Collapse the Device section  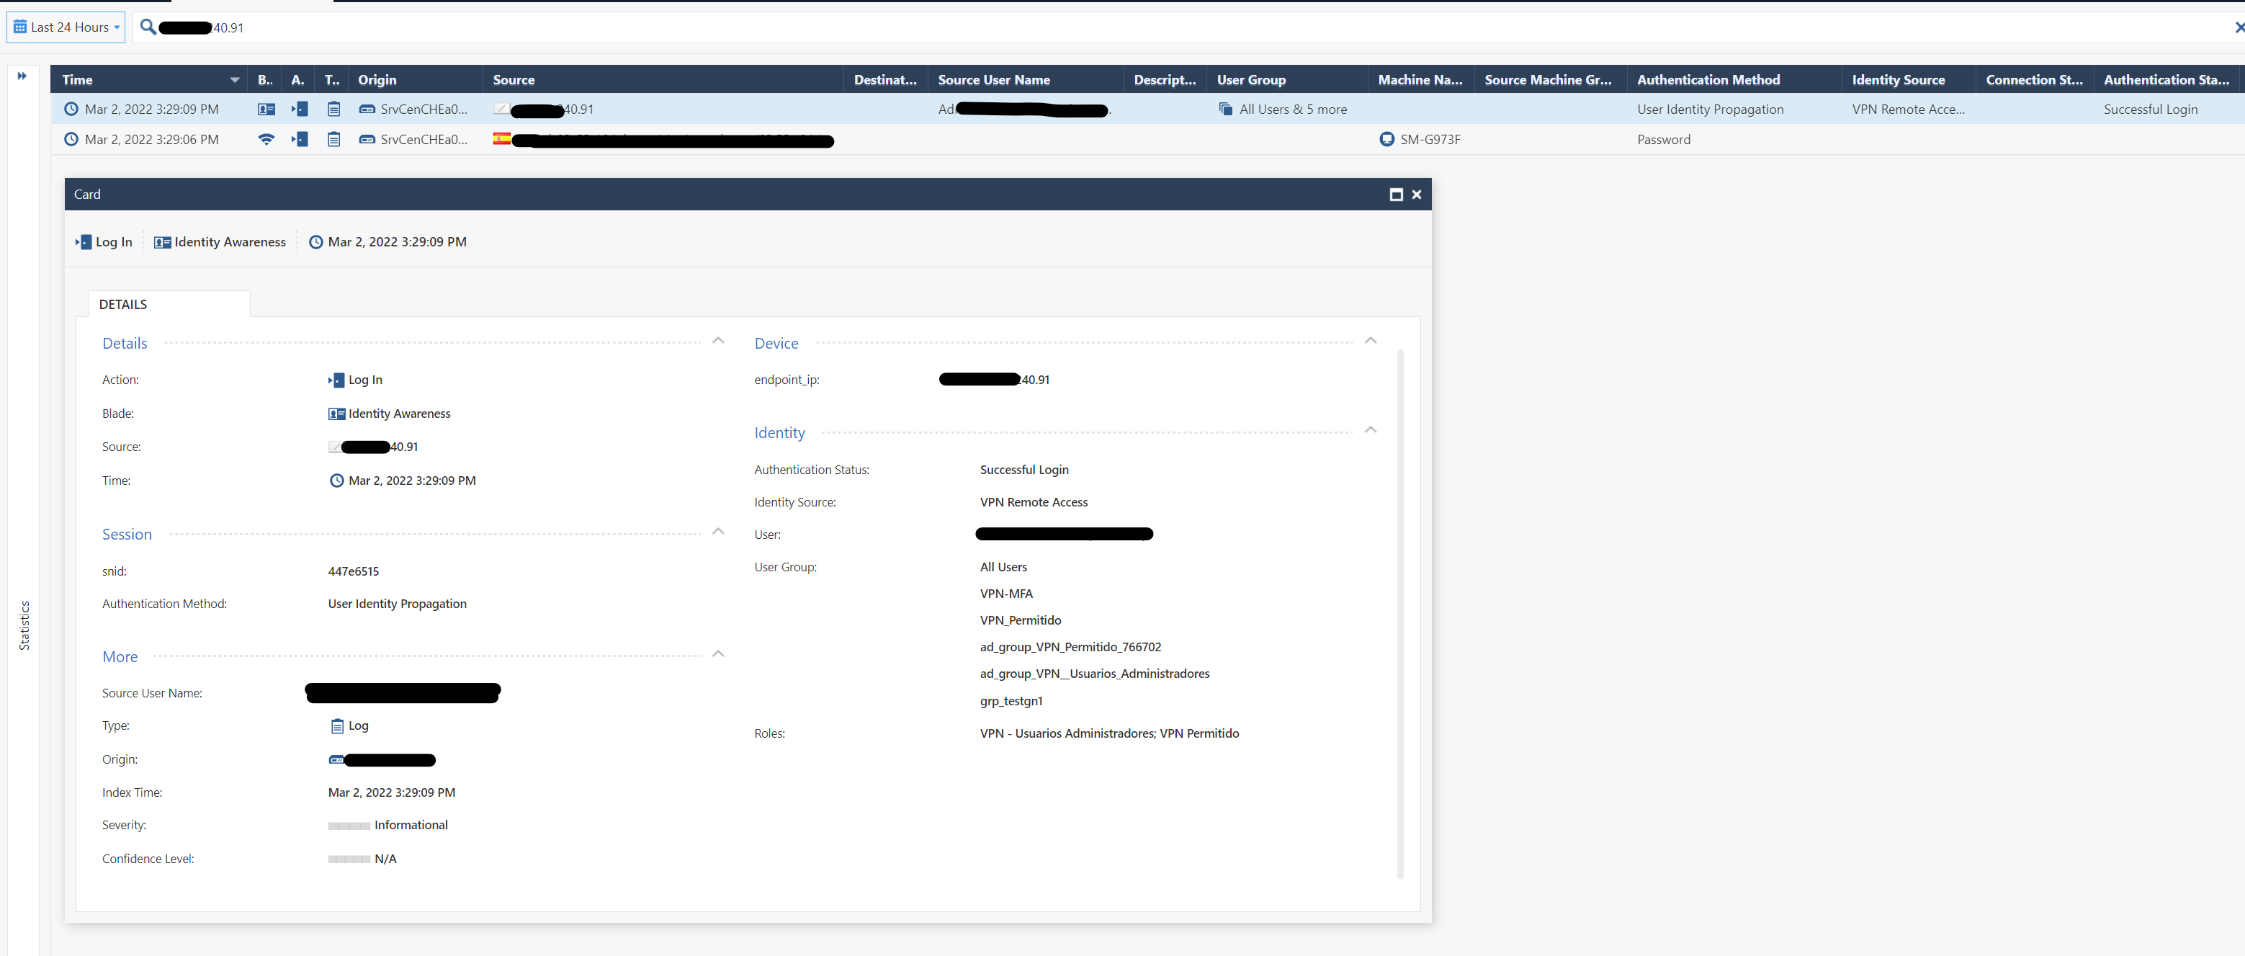[x=1371, y=341]
